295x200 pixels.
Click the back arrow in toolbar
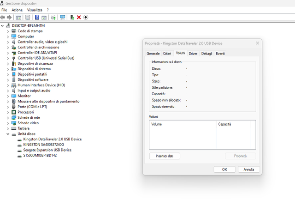tap(4, 17)
